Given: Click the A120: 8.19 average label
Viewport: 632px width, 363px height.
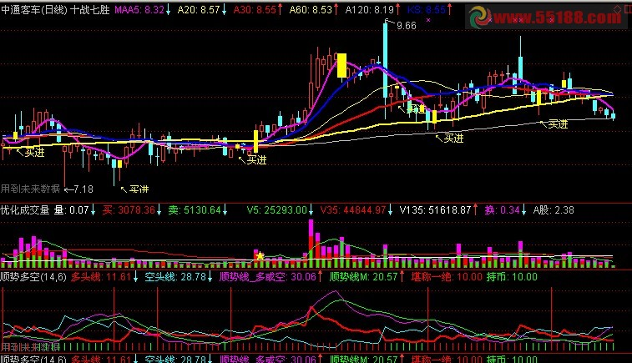Looking at the screenshot, I should coord(370,10).
